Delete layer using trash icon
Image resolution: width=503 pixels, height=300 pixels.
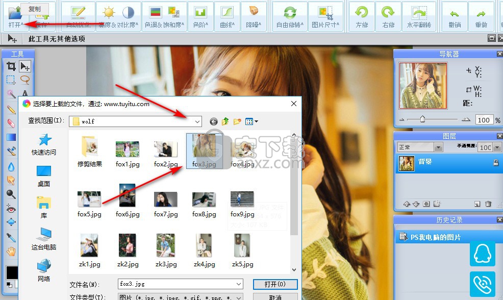tap(488, 204)
